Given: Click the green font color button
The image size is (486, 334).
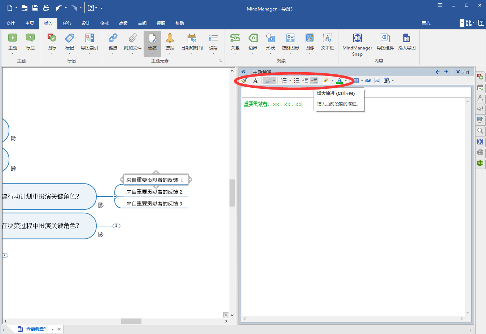Looking at the screenshot, I should point(339,81).
